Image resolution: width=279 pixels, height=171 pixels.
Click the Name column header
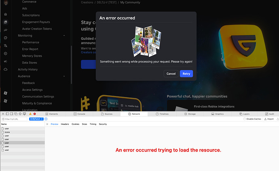coord(4,124)
